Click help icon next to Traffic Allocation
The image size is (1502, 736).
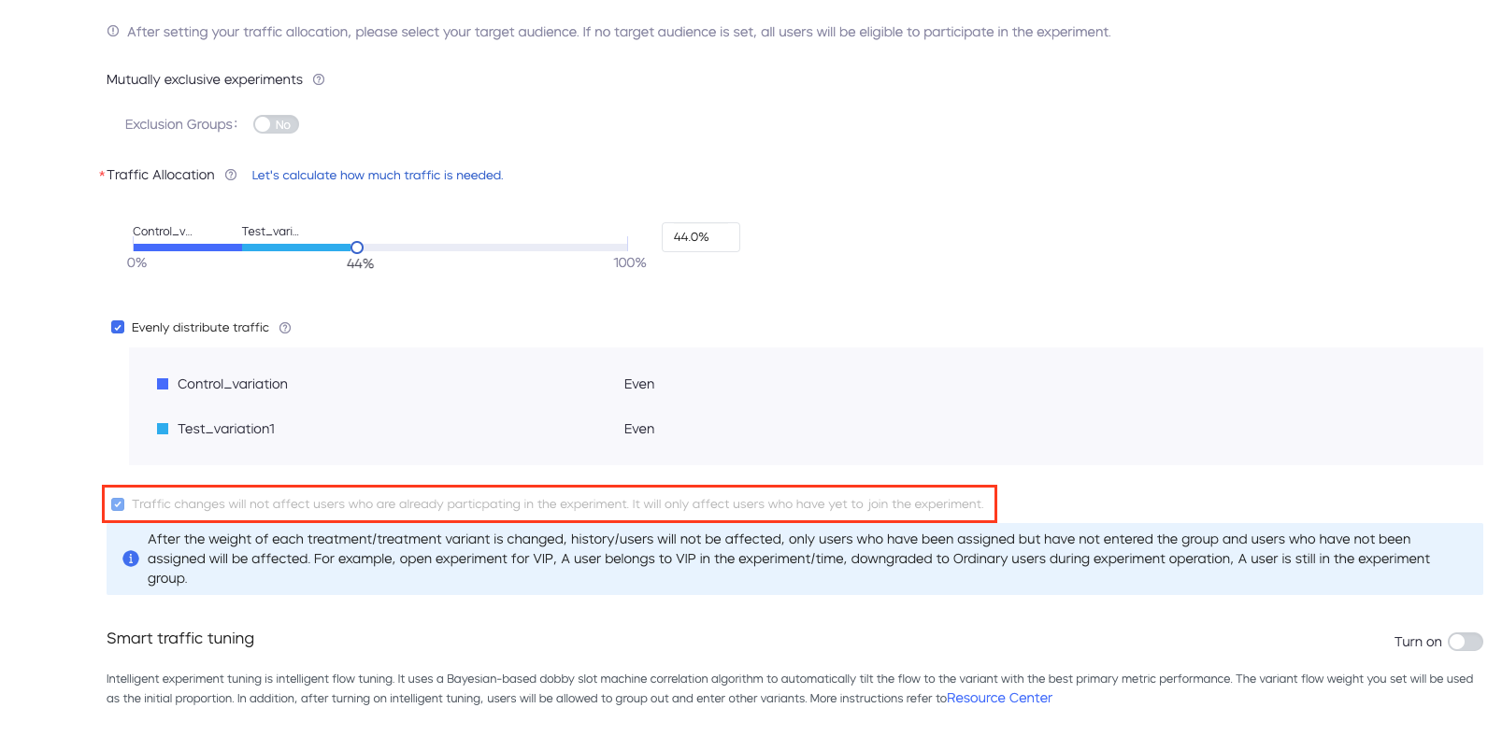(231, 175)
